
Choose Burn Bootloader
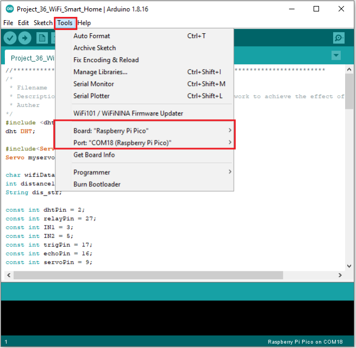pos(145,185)
